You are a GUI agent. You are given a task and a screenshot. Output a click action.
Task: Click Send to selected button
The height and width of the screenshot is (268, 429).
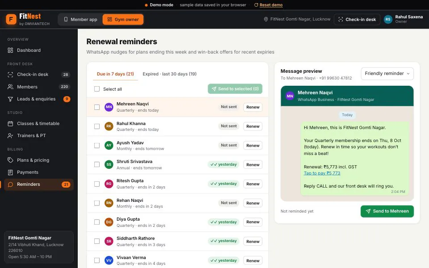(x=235, y=89)
